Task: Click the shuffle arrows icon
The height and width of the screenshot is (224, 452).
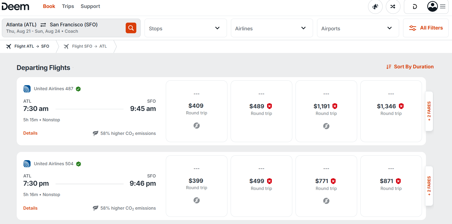Action: pyautogui.click(x=393, y=7)
